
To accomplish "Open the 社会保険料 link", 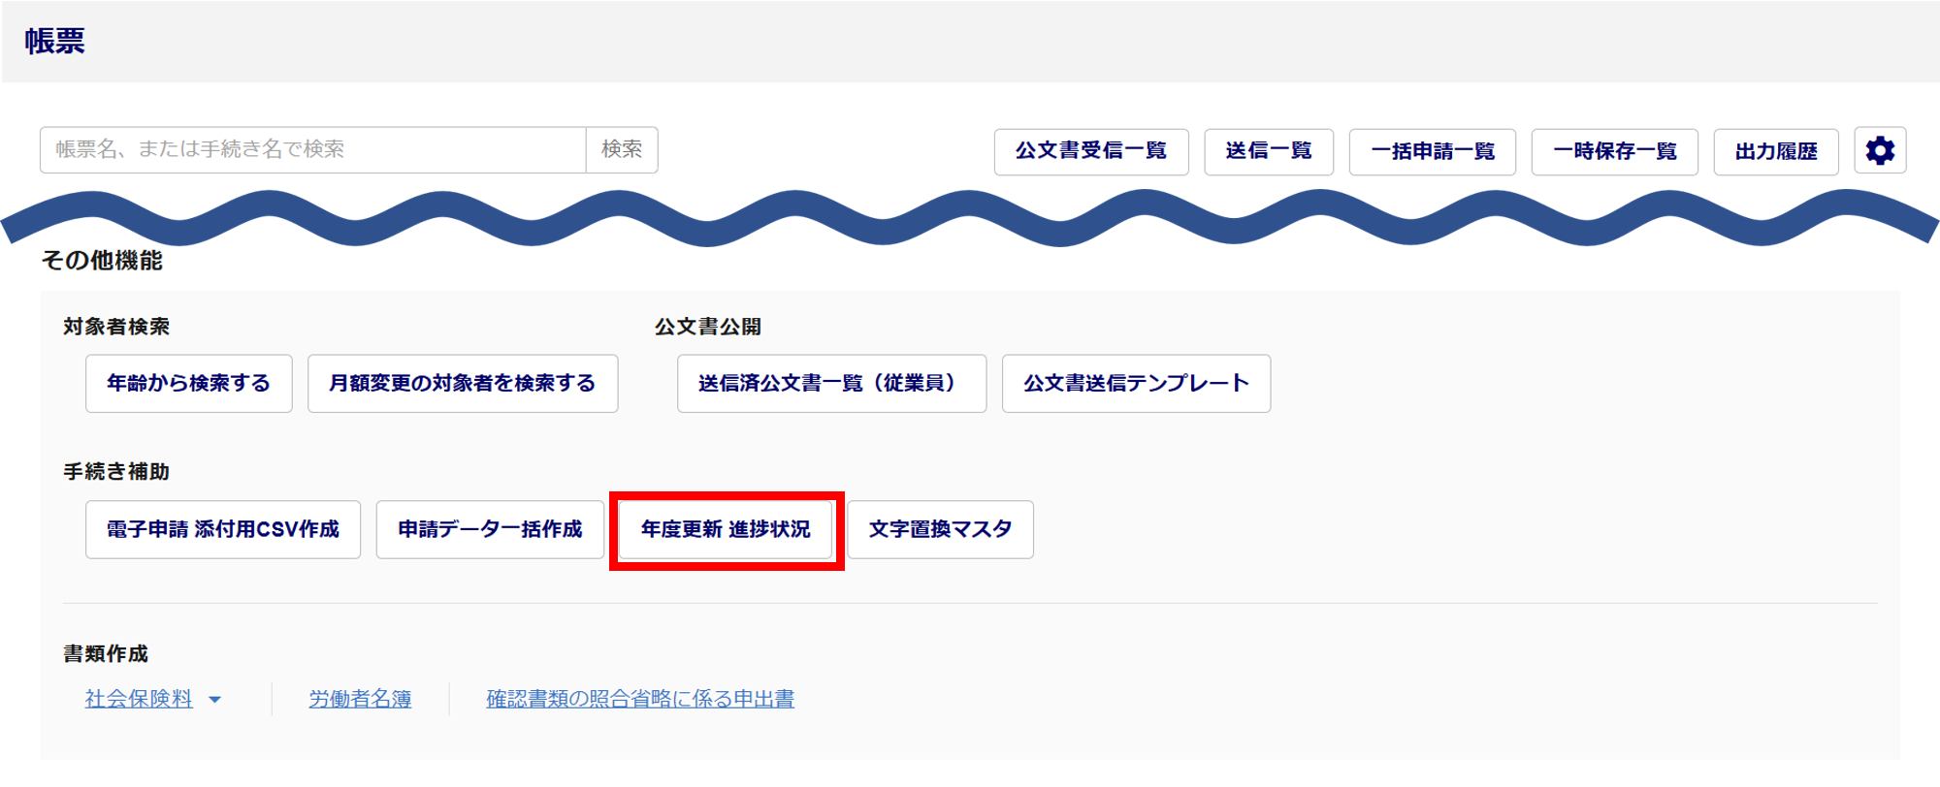I will click(139, 699).
